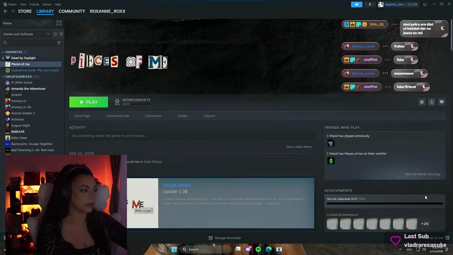
Task: Open the game info icon
Action: click(x=431, y=102)
